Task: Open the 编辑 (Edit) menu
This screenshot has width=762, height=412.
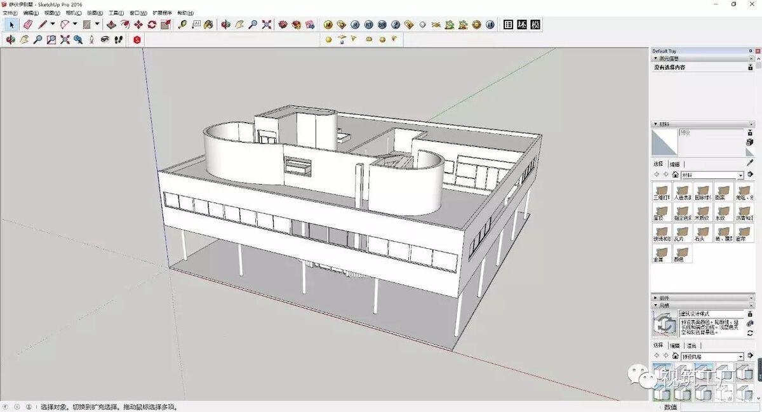Action: pyautogui.click(x=31, y=13)
